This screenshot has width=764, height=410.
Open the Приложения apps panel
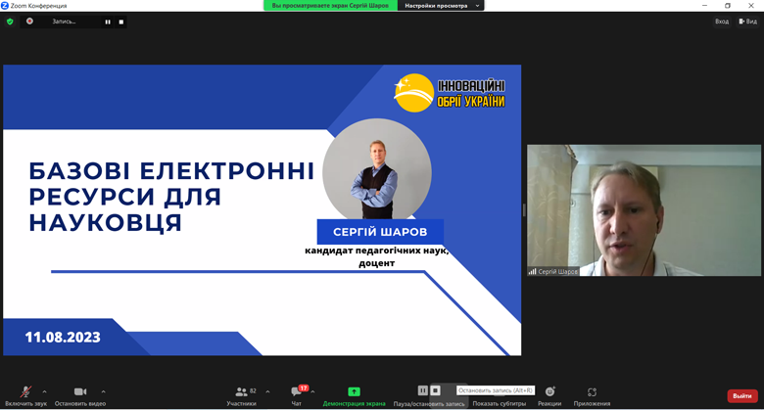[592, 393]
